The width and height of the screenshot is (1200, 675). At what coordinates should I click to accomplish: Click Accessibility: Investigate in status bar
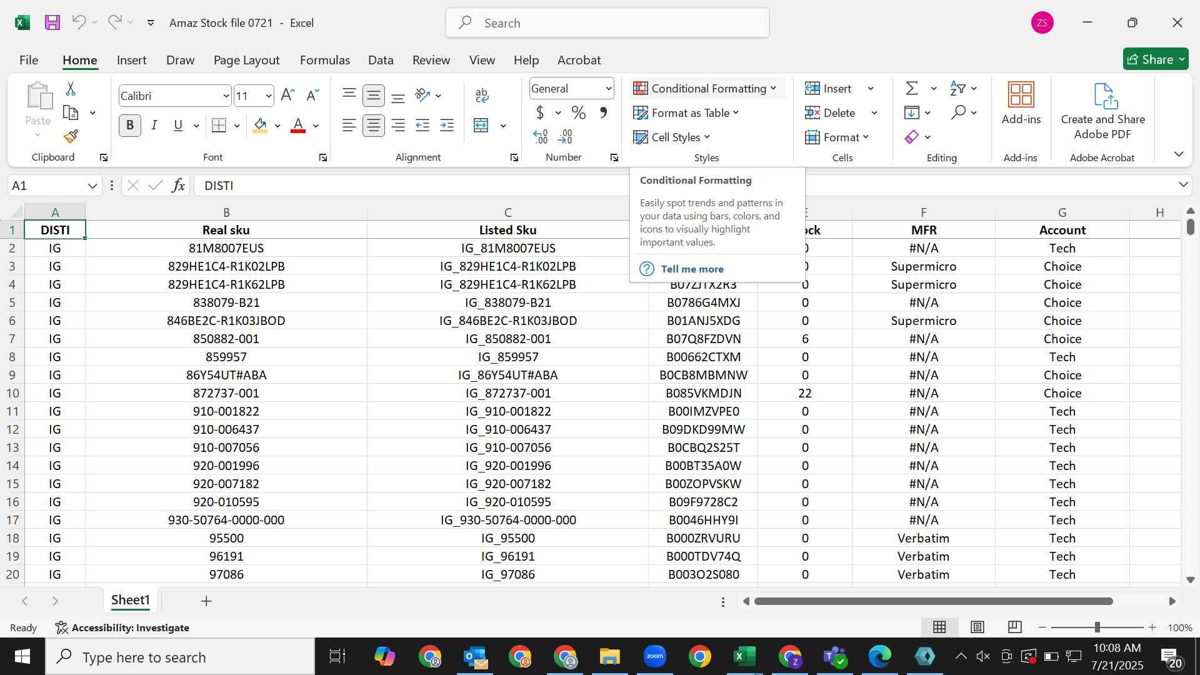pos(122,627)
